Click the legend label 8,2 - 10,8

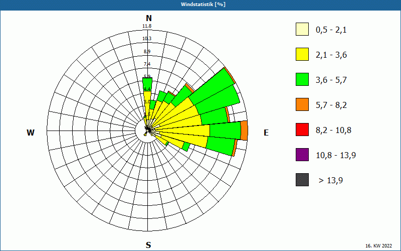click(x=333, y=131)
